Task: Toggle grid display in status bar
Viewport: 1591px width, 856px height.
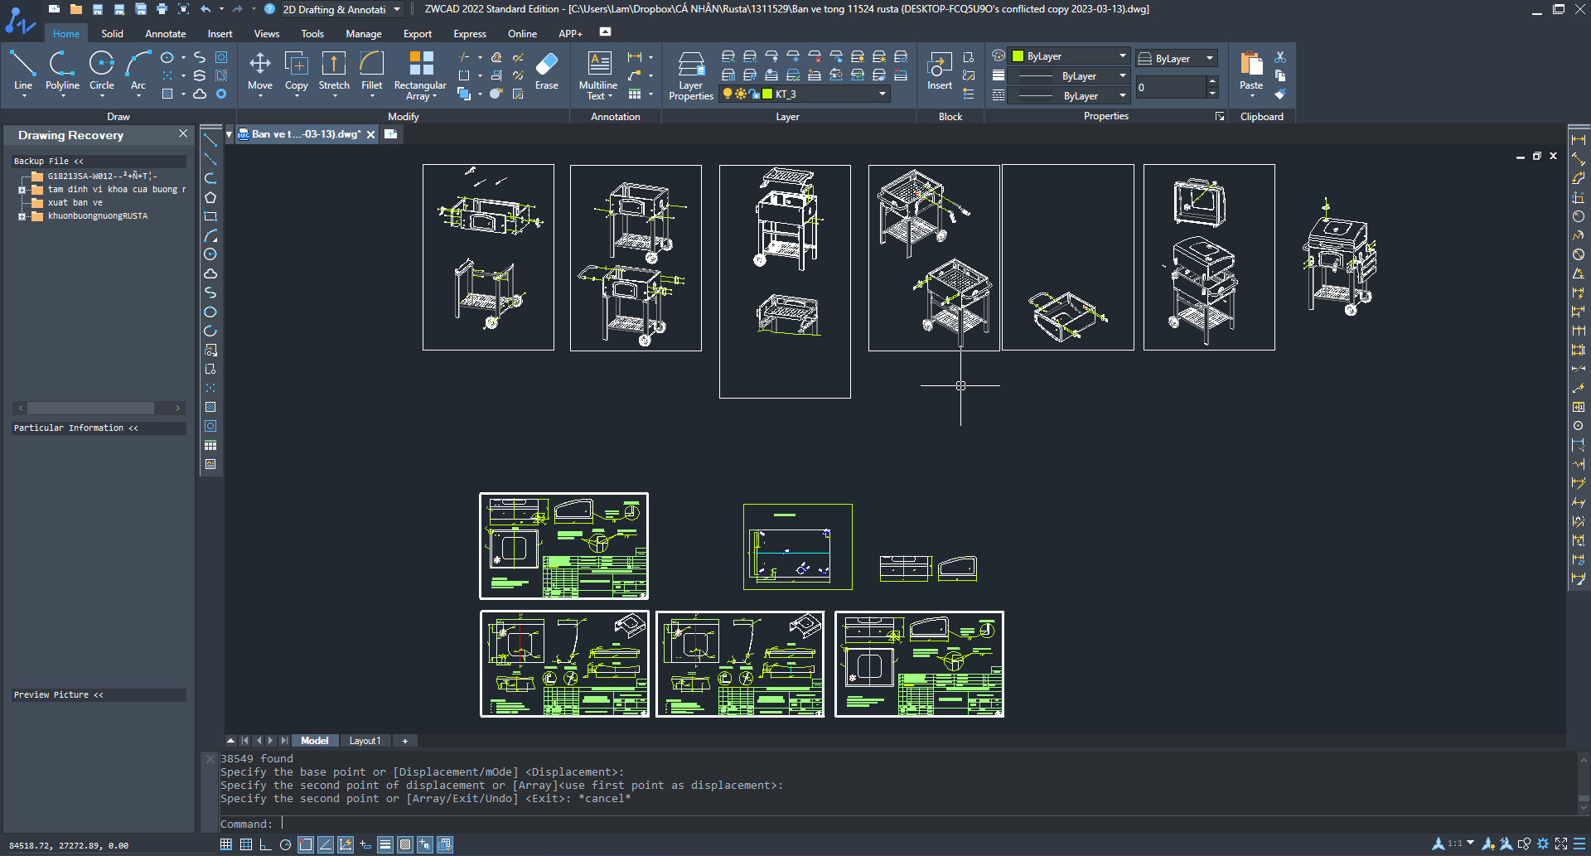Action: pos(246,844)
